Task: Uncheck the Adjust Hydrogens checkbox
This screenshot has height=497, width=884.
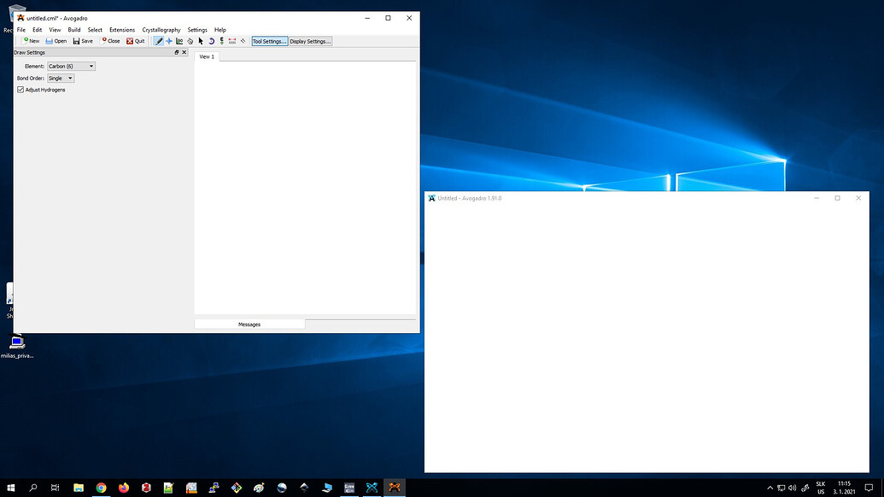Action: [20, 90]
